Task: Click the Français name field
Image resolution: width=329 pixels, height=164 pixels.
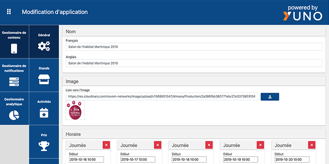Action: click(194, 47)
